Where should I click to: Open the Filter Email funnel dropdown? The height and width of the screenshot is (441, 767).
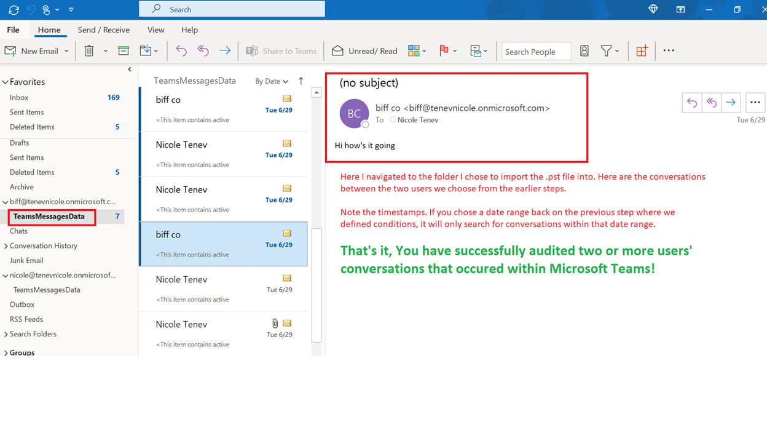pos(610,51)
